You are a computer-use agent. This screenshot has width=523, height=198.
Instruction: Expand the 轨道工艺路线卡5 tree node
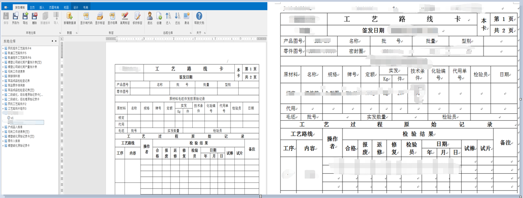3,53
